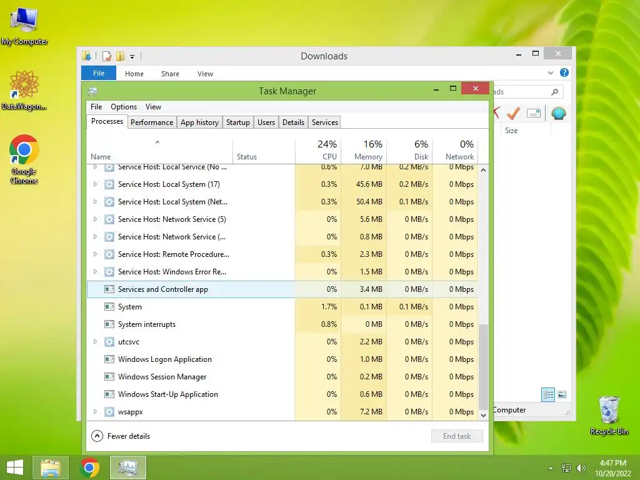640x480 pixels.
Task: Click the process list scrollbar thumb
Action: click(483, 366)
